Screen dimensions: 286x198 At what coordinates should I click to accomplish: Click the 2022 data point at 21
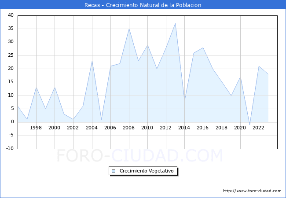tap(259, 66)
